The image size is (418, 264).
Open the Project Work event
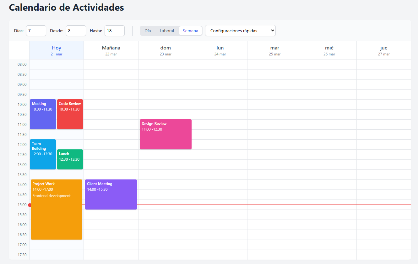[57, 210]
